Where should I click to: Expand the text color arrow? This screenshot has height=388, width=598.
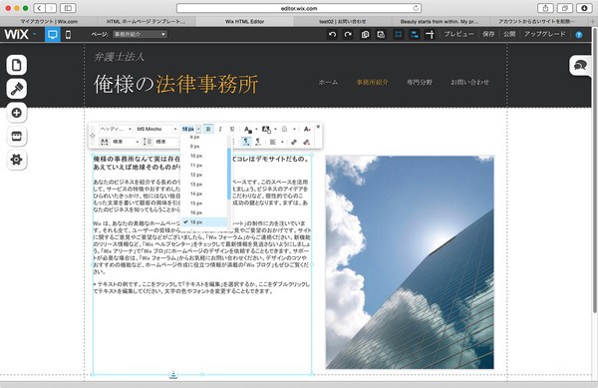256,130
